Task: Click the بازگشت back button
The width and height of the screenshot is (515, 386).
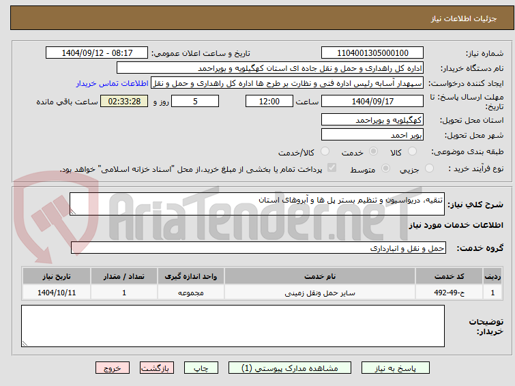Action: 157,368
